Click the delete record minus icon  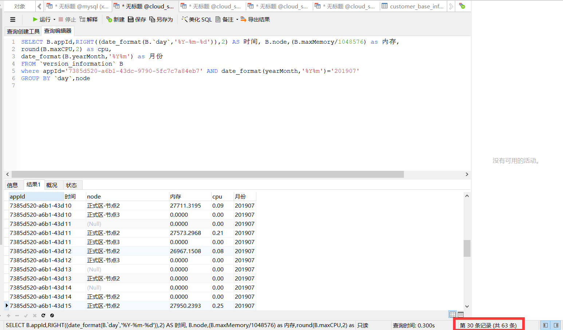[x=17, y=315]
